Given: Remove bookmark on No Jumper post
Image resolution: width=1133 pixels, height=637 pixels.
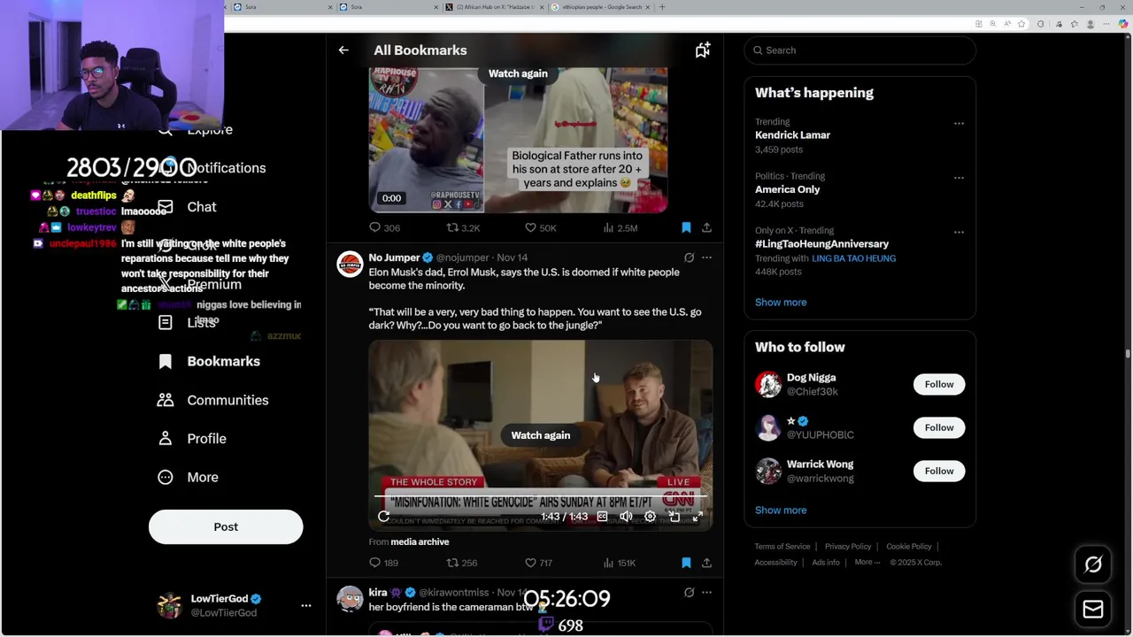Looking at the screenshot, I should coord(686,563).
